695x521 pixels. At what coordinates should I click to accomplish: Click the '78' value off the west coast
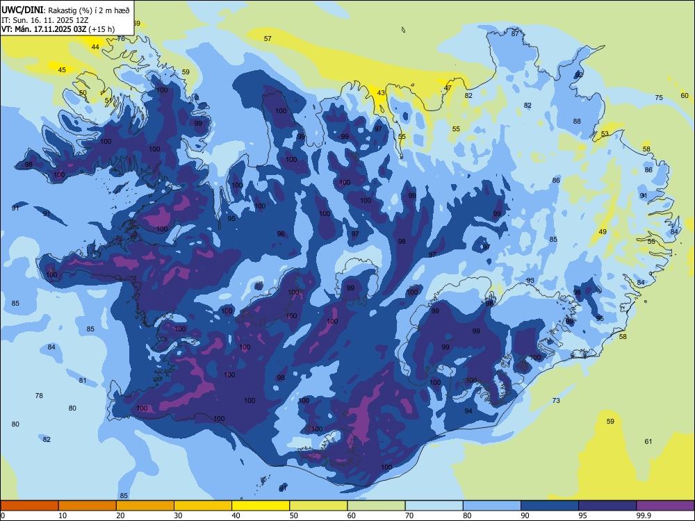pos(39,395)
